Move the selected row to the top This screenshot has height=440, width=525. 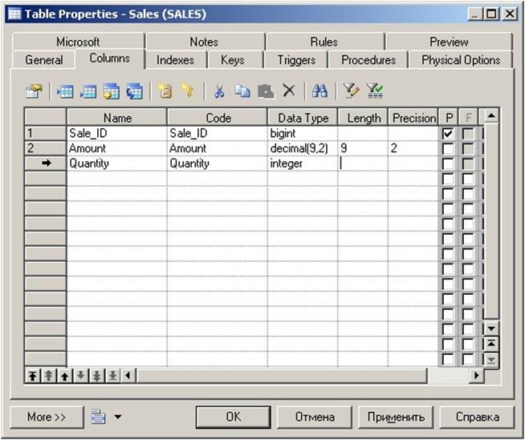tap(32, 376)
